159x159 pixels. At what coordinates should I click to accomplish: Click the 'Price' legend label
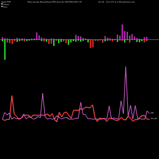coord(5,7)
